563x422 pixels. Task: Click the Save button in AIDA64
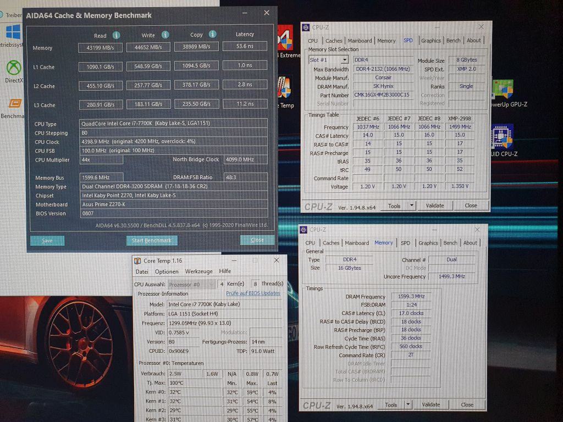[47, 241]
